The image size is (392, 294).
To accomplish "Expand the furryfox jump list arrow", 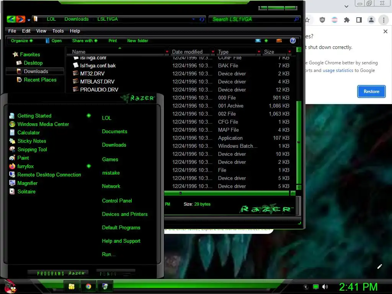I will (x=89, y=166).
